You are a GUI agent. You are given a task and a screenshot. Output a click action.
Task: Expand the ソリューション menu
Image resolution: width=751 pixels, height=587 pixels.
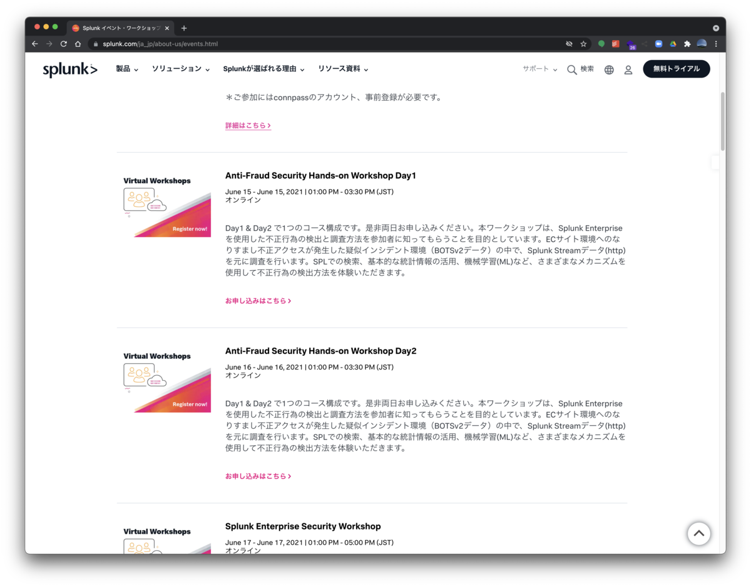(x=181, y=69)
